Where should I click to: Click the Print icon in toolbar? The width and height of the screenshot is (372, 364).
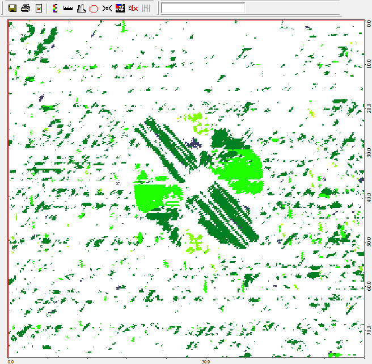(25, 8)
